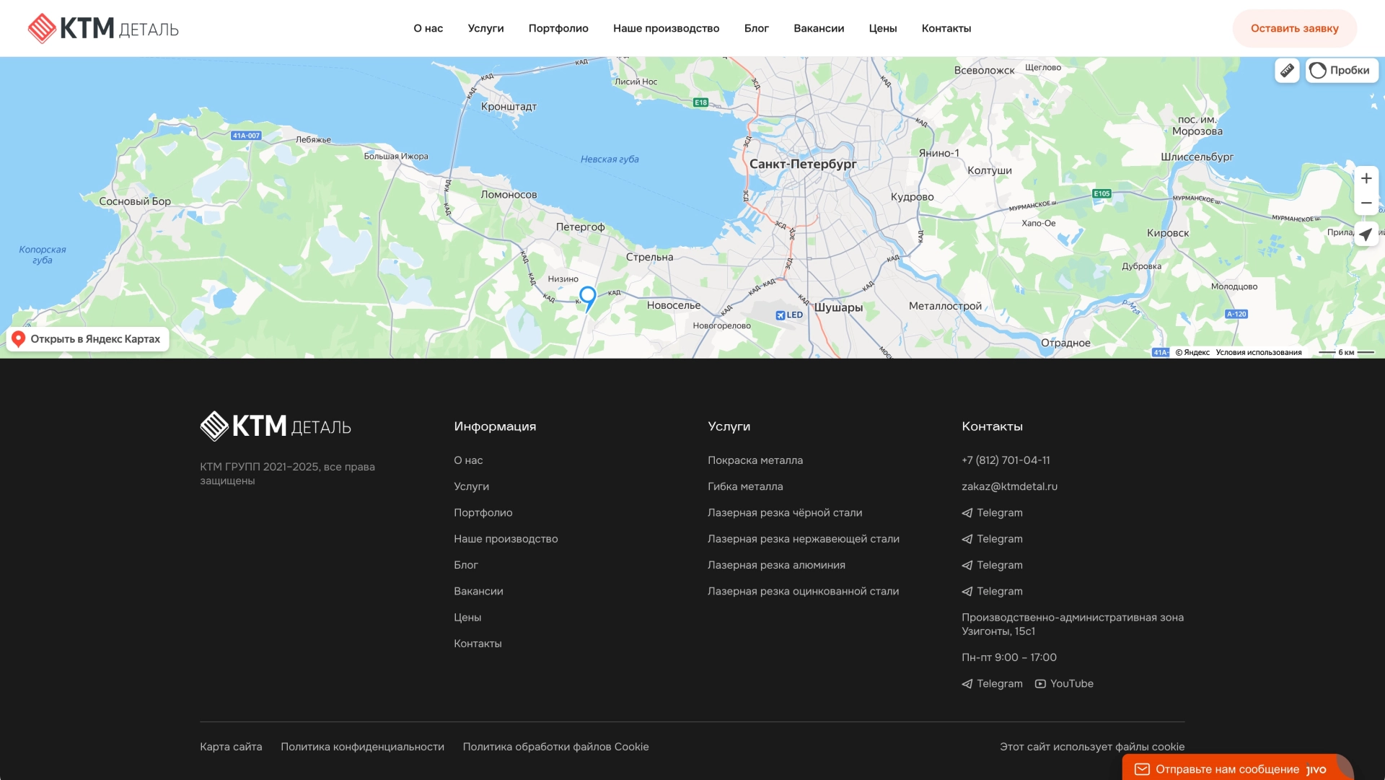Open footer Контакты link under Информация
This screenshot has height=780, width=1385.
478,643
